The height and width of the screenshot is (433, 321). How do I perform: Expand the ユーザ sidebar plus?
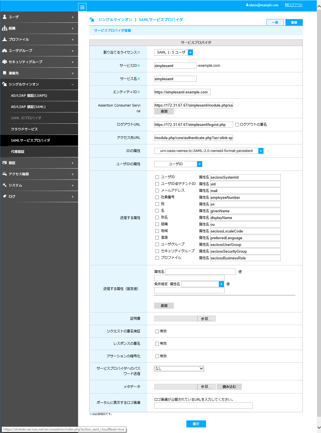(x=72, y=17)
